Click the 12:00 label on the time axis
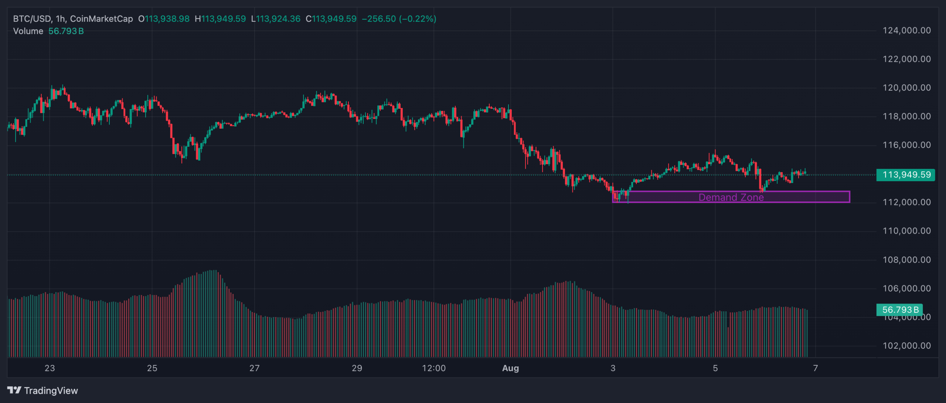 pyautogui.click(x=433, y=368)
